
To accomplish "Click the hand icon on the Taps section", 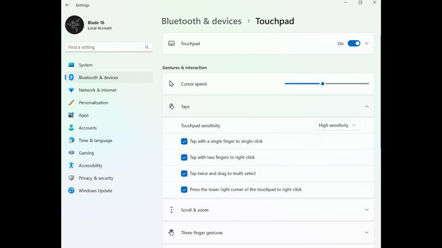I will 171,106.
